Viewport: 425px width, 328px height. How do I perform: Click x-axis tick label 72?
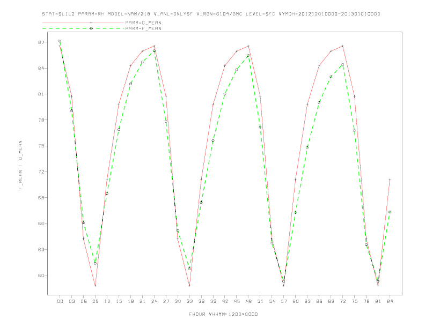click(x=342, y=301)
